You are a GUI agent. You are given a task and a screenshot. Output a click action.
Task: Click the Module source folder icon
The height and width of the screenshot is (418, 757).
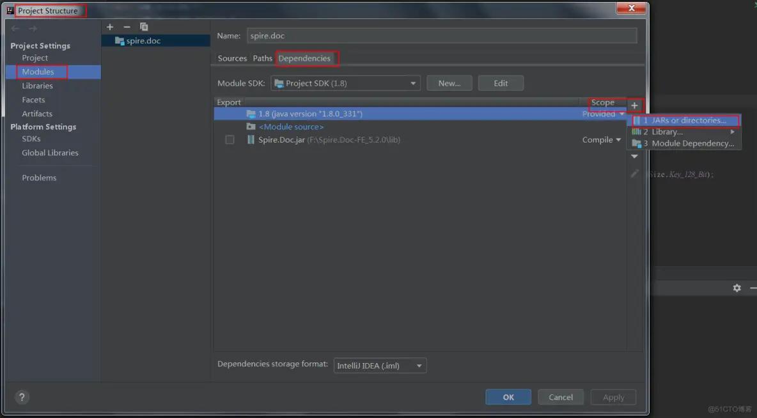(x=251, y=127)
